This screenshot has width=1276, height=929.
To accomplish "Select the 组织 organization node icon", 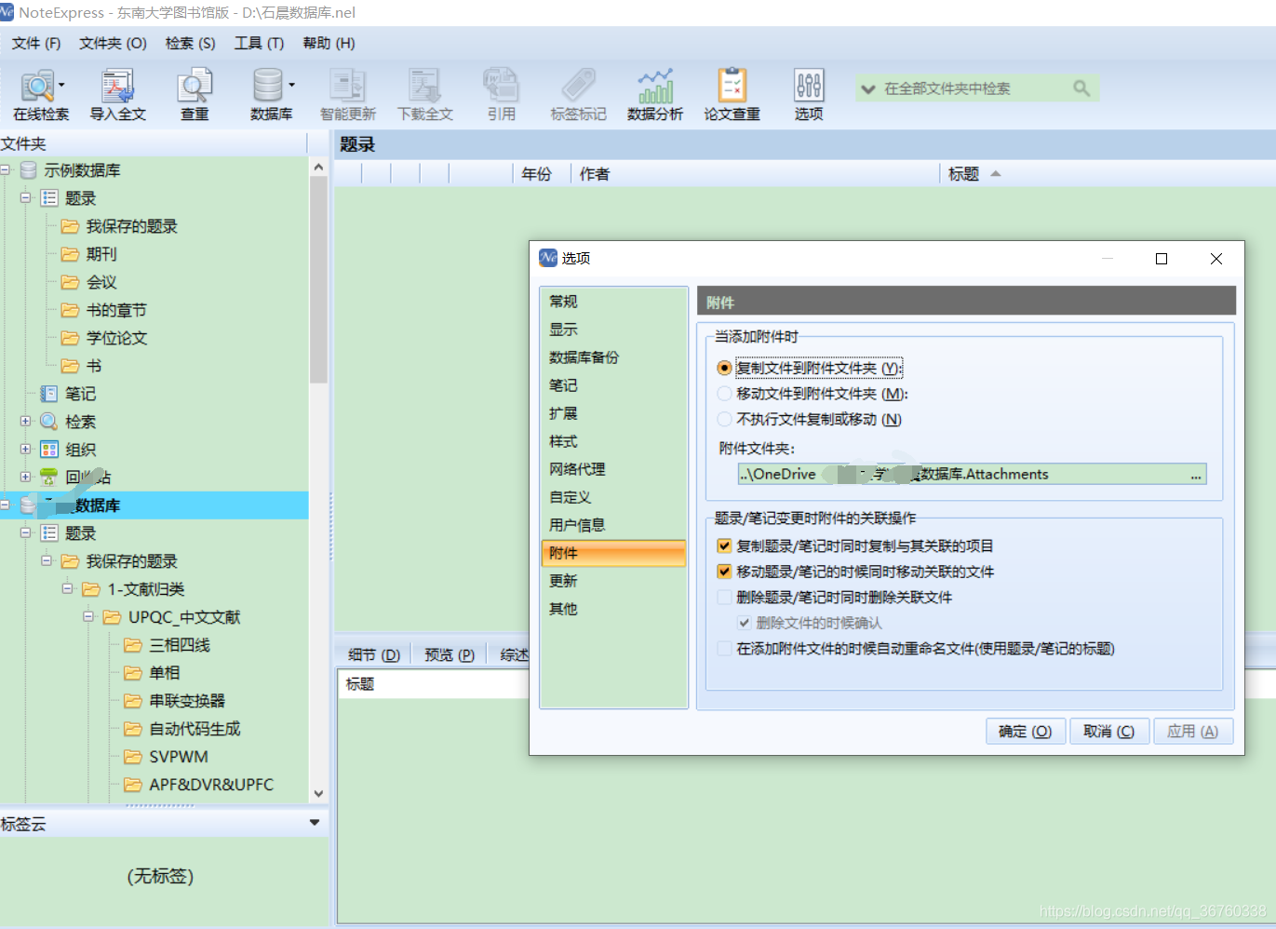I will 49,450.
